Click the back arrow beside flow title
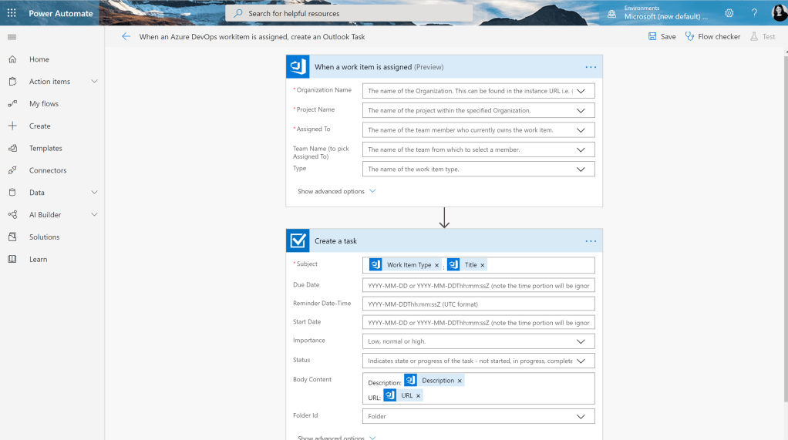The image size is (788, 440). (x=126, y=36)
